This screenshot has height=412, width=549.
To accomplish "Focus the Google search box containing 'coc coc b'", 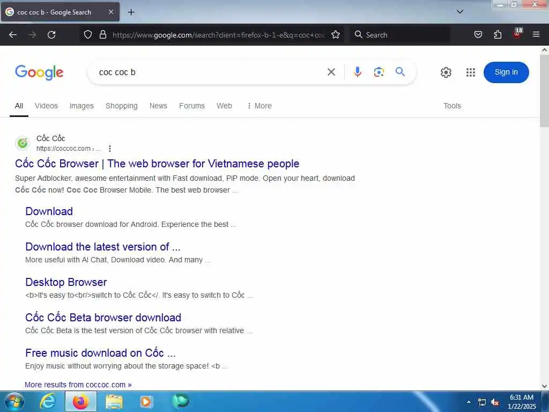I will (210, 72).
